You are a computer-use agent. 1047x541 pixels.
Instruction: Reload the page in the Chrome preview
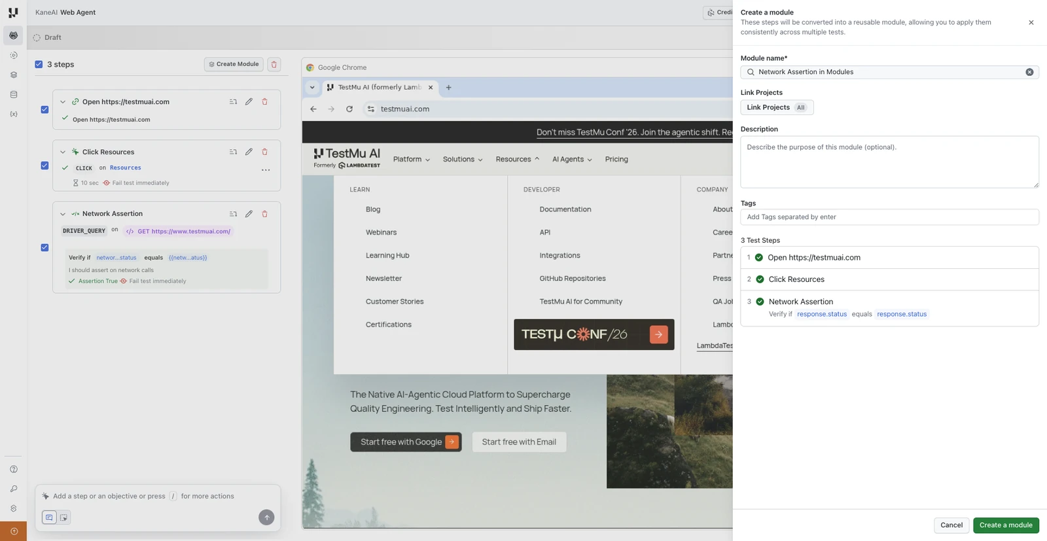pyautogui.click(x=349, y=109)
